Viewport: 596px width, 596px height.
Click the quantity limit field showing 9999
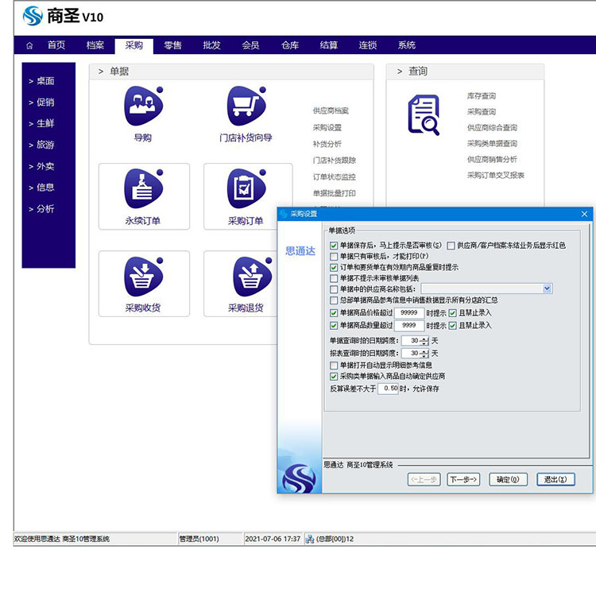click(x=409, y=325)
